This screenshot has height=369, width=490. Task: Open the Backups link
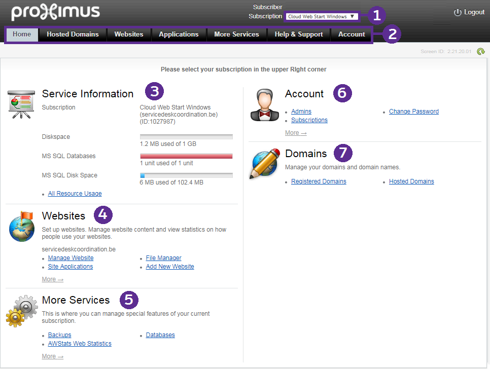[x=59, y=335]
